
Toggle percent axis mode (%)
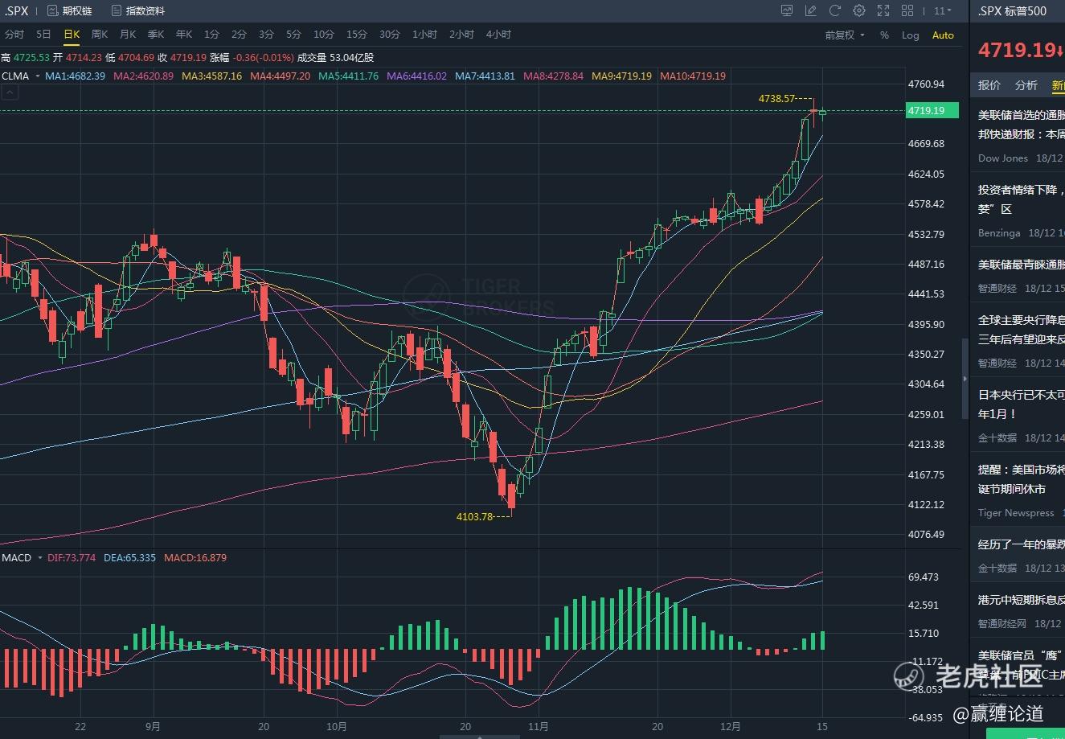click(884, 35)
